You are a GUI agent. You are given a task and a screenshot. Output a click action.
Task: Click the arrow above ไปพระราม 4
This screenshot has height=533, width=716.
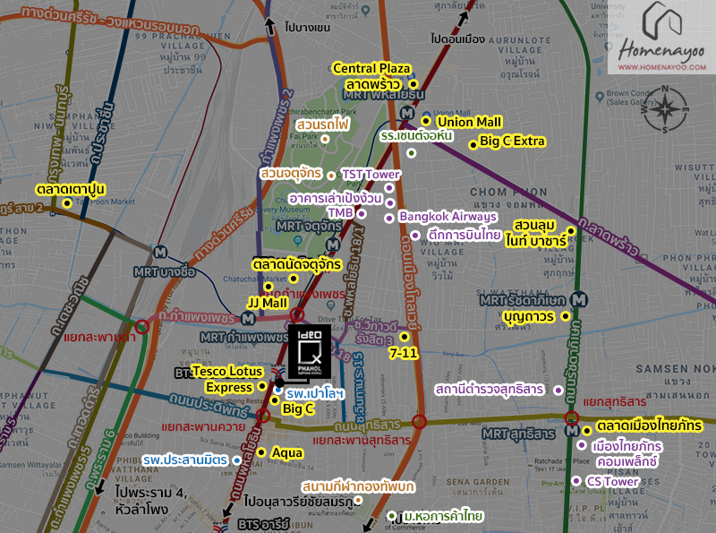click(99, 486)
